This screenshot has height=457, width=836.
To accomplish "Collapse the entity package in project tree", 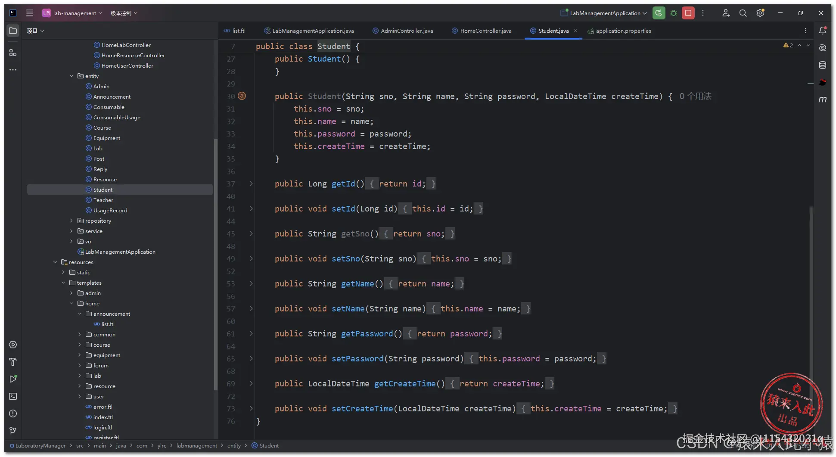I will click(x=71, y=76).
